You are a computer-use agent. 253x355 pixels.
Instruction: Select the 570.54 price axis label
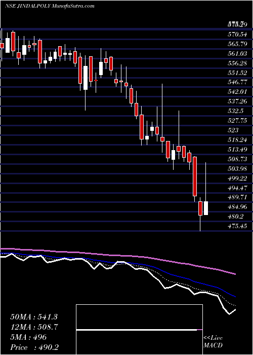[237, 34]
